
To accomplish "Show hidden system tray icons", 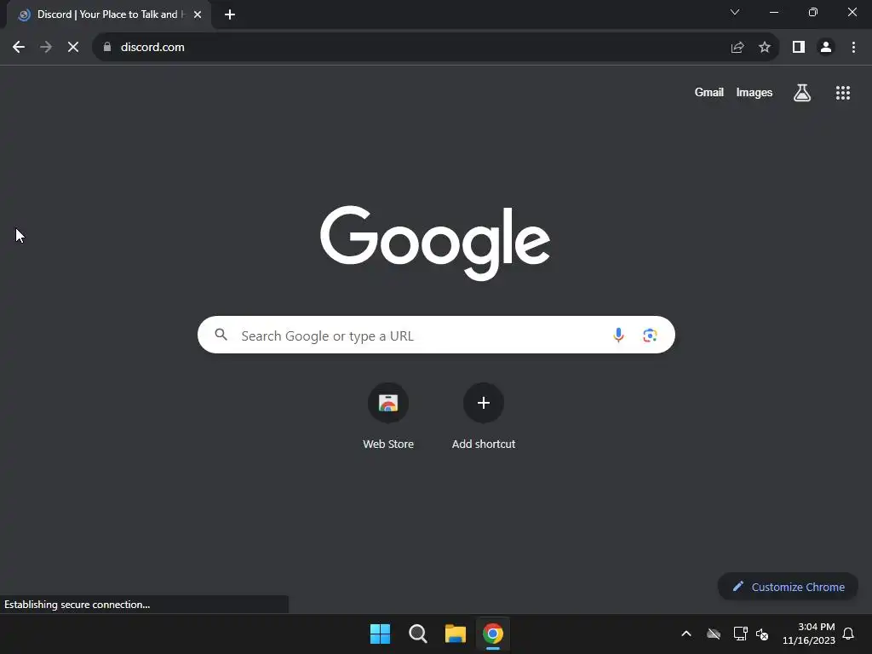I will pyautogui.click(x=686, y=634).
